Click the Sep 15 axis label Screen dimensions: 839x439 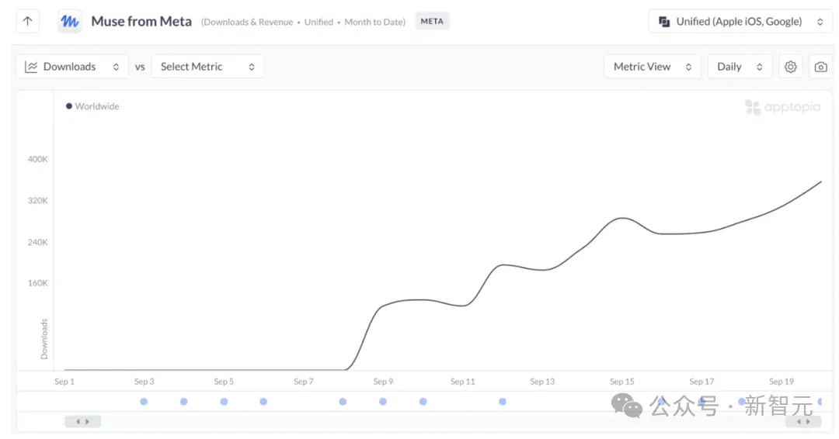coord(621,382)
